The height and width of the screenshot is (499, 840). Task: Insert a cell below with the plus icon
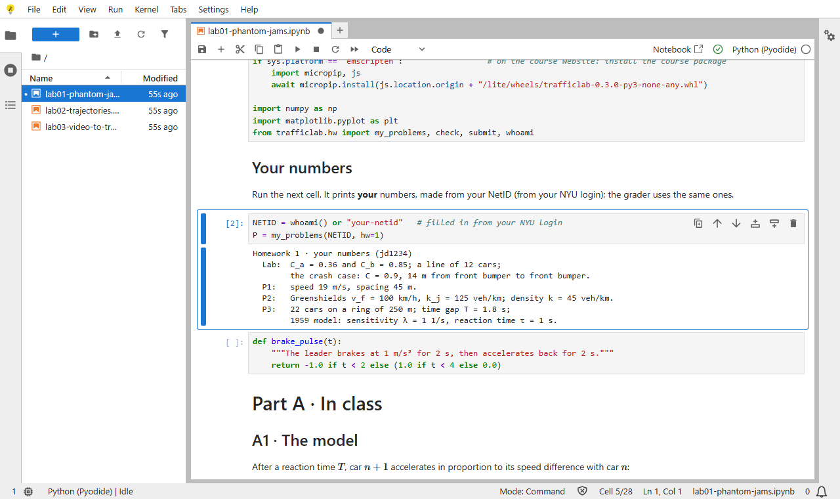pos(221,49)
